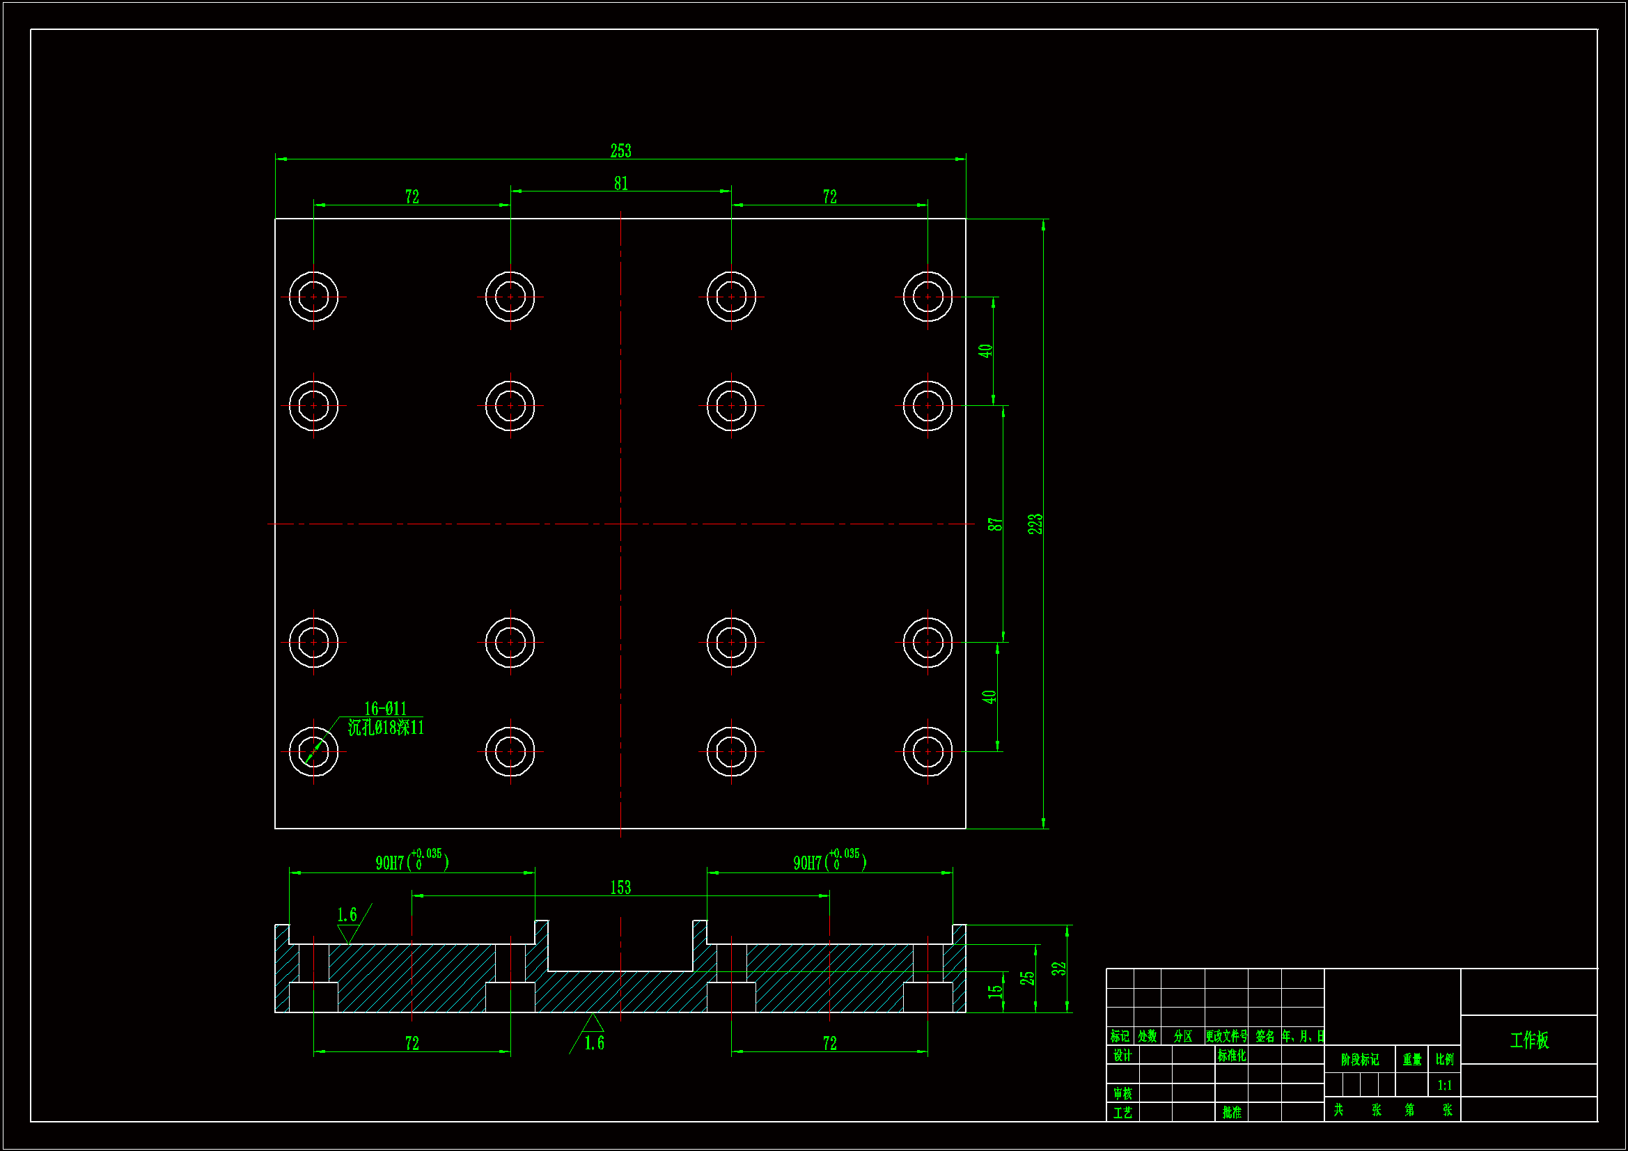Screen dimensions: 1628x1151
Task: Click the 153 dimension in section view
Action: click(620, 888)
